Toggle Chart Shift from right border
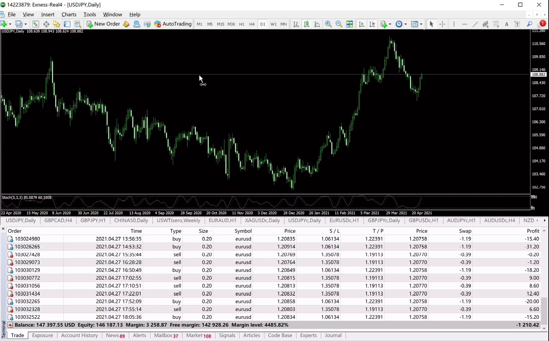Viewport: 549px width, 341px height. (372, 24)
